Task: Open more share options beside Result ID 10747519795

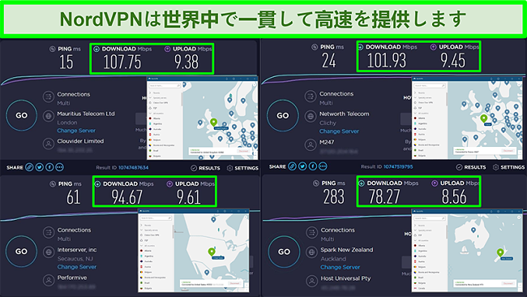Action: pos(323,166)
